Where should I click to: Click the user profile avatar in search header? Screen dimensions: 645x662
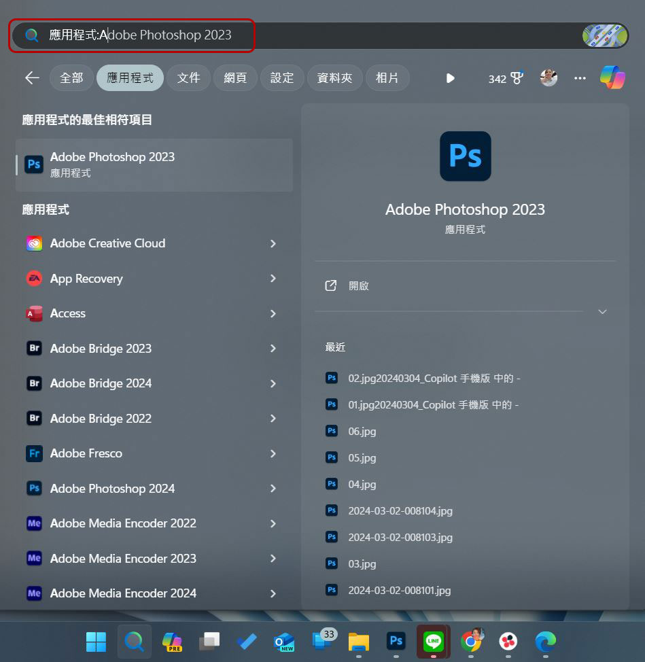[x=548, y=78]
